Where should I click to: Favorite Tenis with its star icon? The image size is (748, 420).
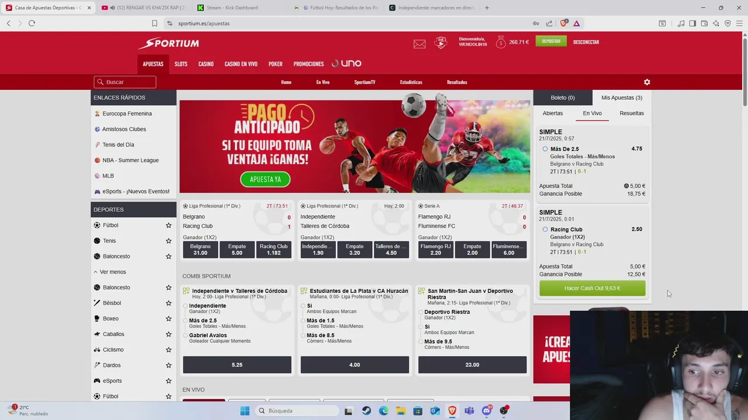click(168, 241)
